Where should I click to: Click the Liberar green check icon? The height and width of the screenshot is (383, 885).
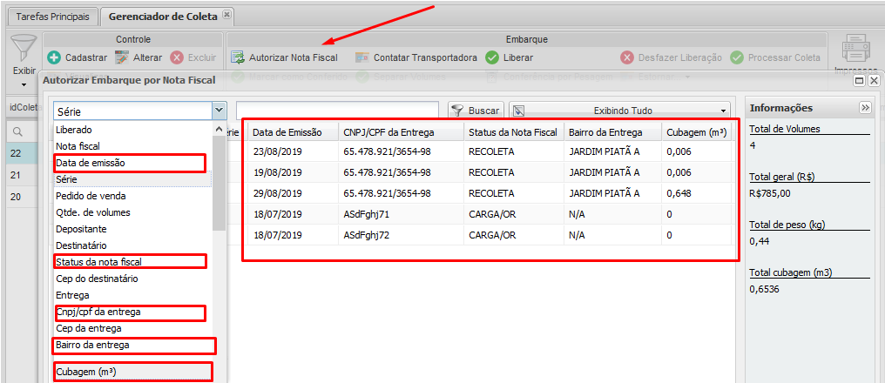click(x=492, y=57)
